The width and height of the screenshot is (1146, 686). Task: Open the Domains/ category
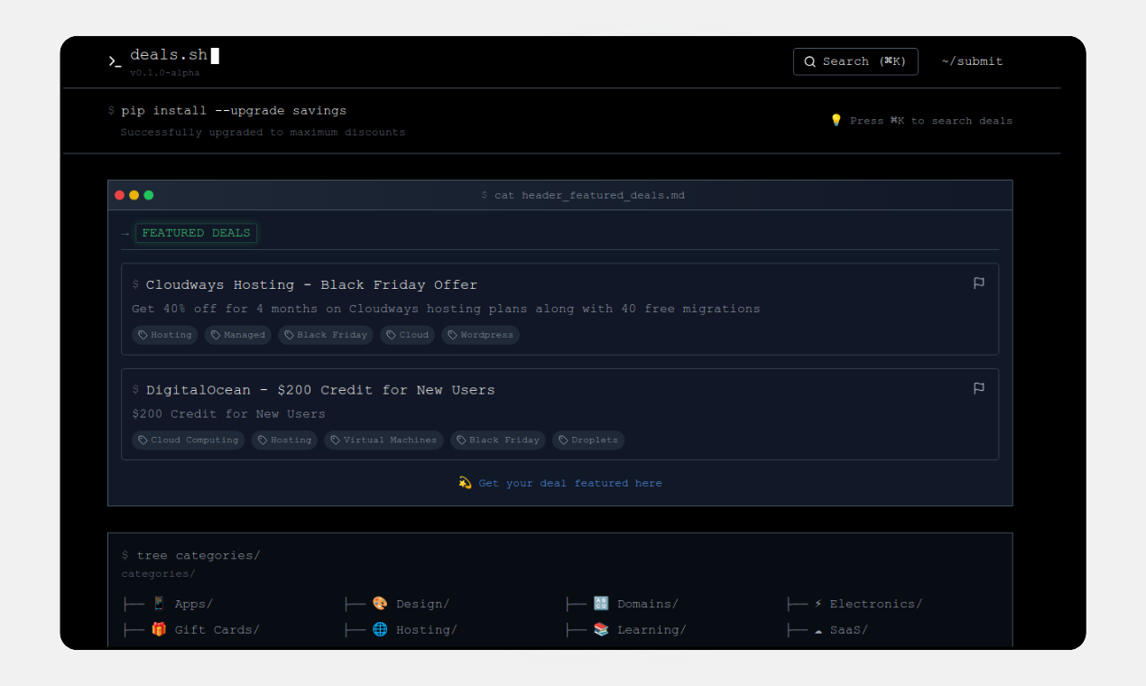(648, 604)
